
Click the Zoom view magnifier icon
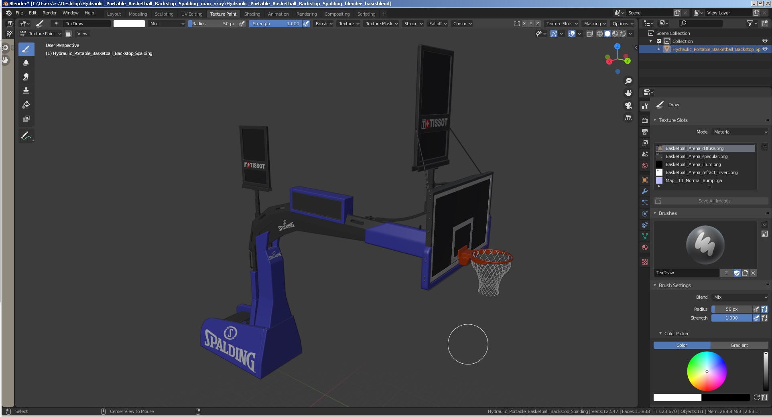(x=628, y=81)
